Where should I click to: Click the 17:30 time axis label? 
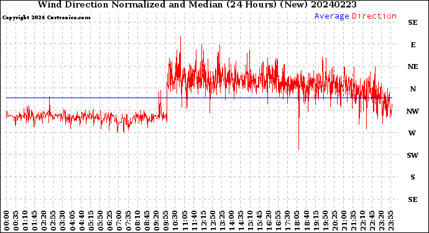tap(287, 221)
